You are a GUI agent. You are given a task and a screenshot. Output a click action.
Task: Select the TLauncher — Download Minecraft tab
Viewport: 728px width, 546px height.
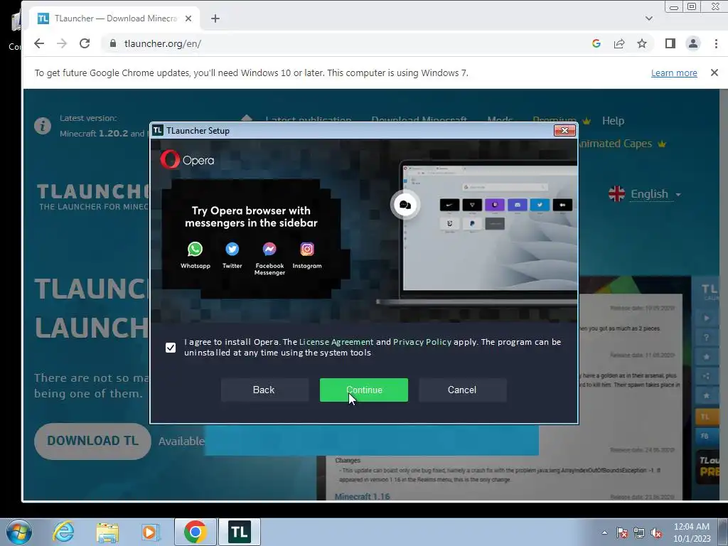click(115, 18)
